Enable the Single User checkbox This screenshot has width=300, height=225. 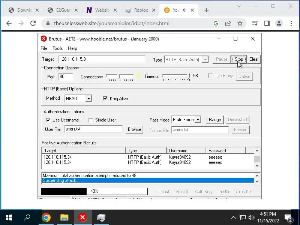pyautogui.click(x=91, y=120)
